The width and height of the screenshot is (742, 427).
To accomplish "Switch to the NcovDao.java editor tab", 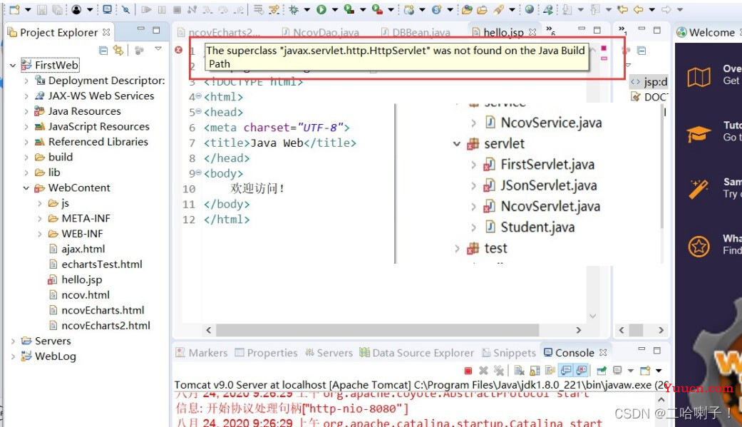I will [320, 32].
